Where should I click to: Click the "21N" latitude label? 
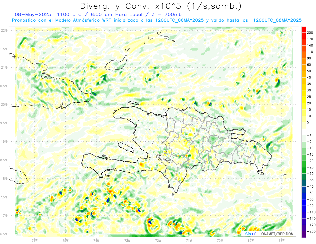tap(4, 67)
